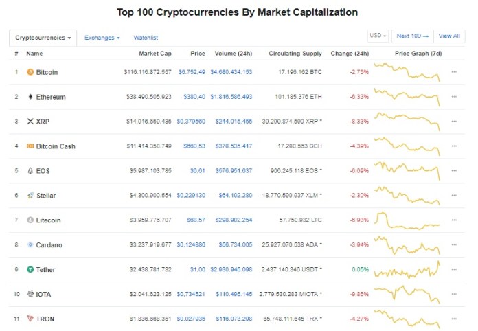The image size is (478, 331).
Task: Switch to the Watchlist tab
Action: [146, 38]
